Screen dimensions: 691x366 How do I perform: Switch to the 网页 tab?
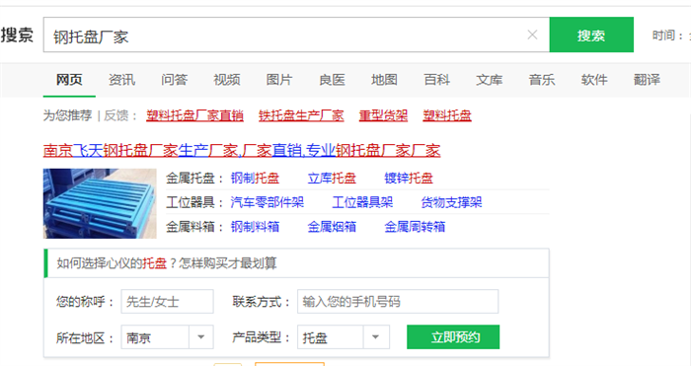[69, 80]
